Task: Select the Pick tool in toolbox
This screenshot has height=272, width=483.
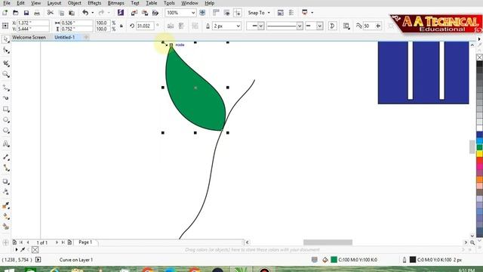Action: (5, 39)
